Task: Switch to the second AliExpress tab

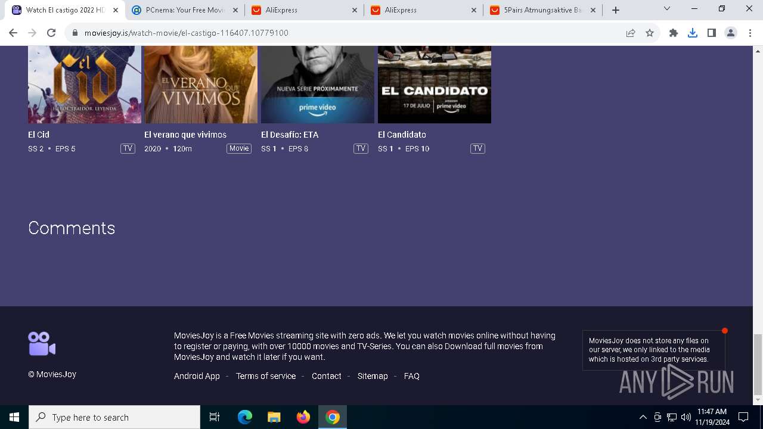Action: [x=423, y=10]
